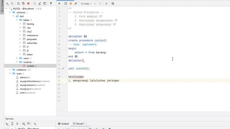This screenshot has height=129, width=230.
Task: Select the mysql.session@localhost user
Action: click(32, 85)
